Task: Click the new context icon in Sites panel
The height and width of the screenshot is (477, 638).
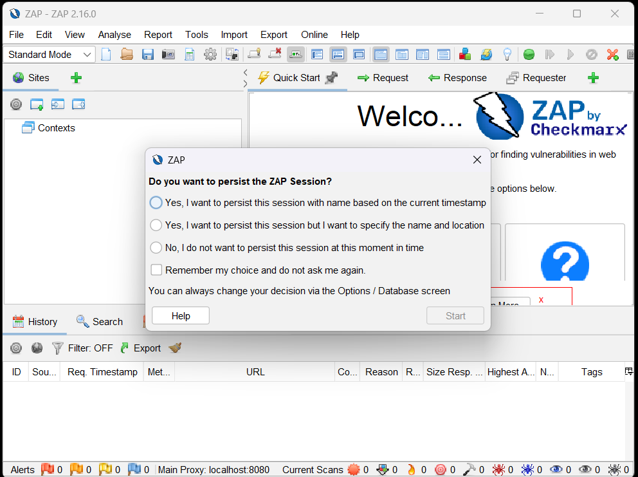Action: click(37, 105)
